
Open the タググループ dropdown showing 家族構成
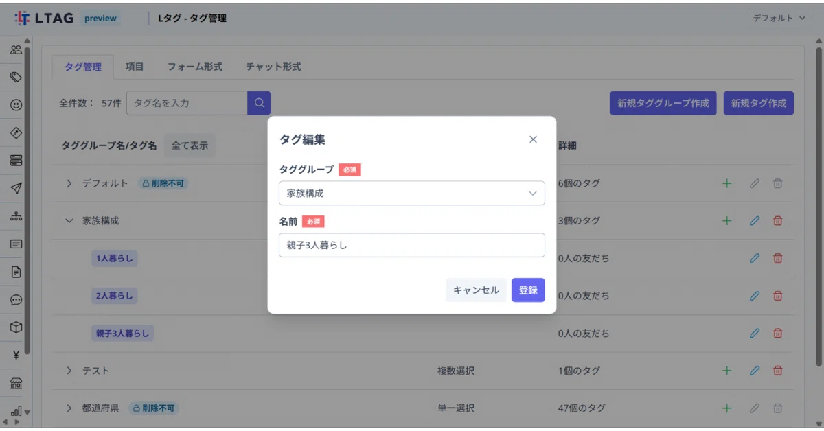tap(412, 193)
